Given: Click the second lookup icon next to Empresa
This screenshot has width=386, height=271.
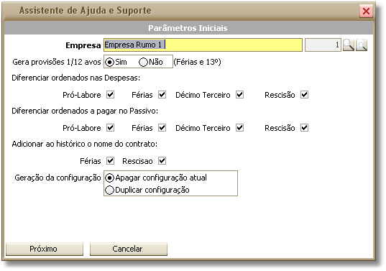Looking at the screenshot, I should pyautogui.click(x=362, y=45).
